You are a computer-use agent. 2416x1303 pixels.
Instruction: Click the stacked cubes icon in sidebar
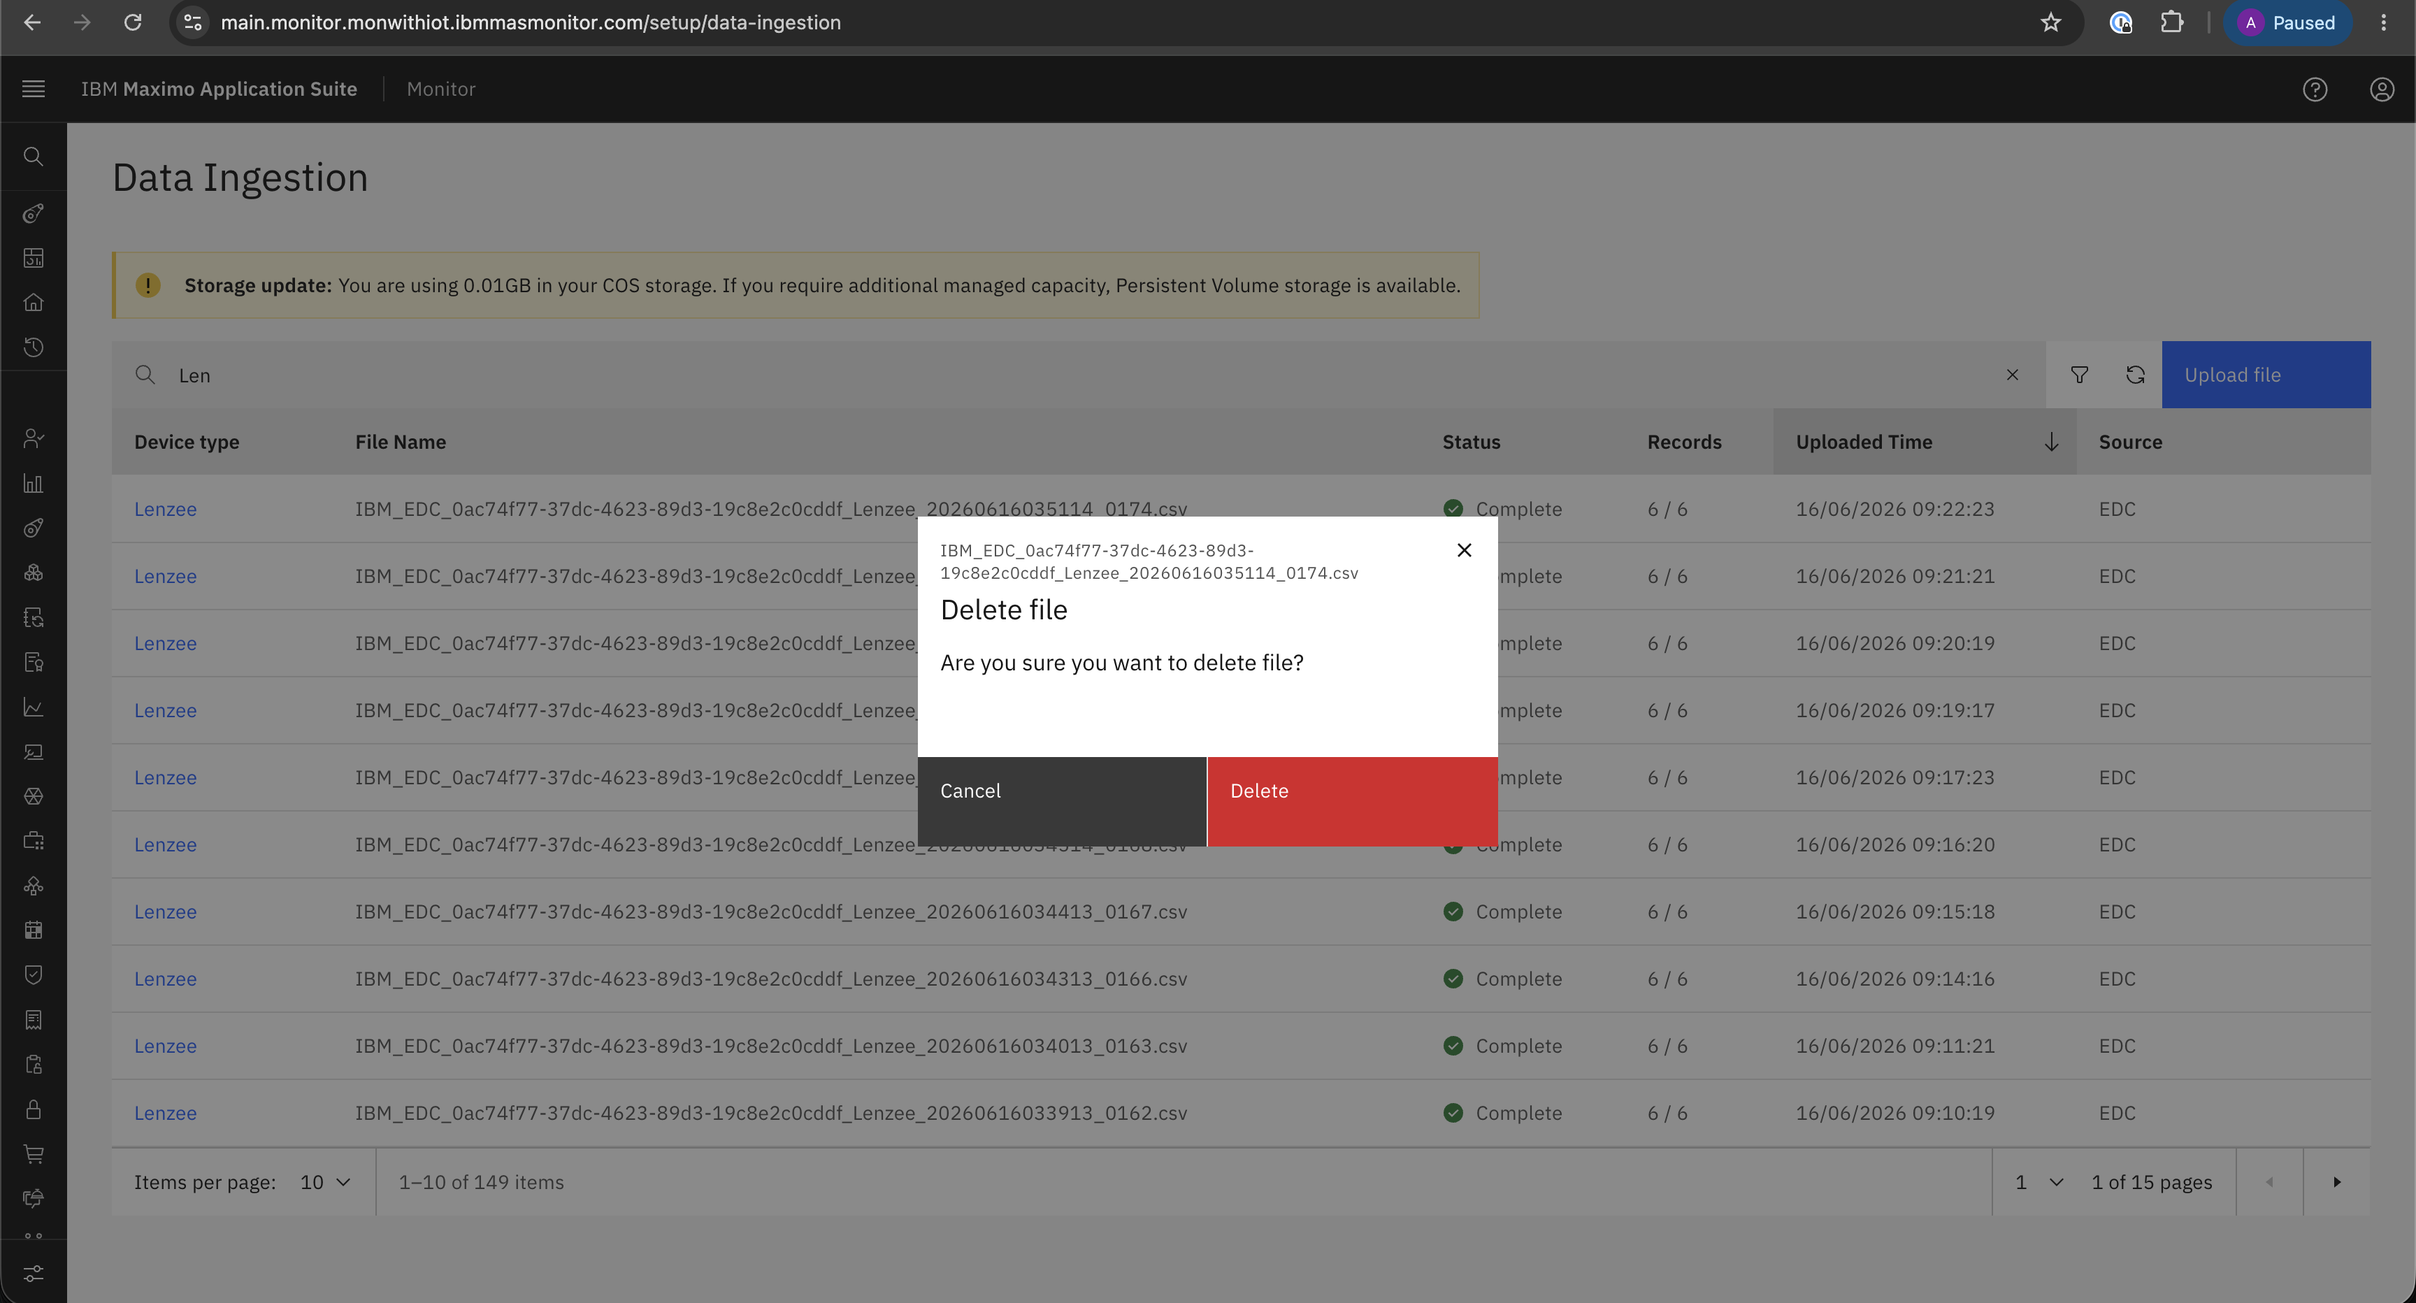pos(34,573)
